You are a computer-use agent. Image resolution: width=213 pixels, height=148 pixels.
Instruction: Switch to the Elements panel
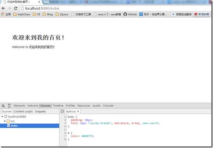point(19,106)
